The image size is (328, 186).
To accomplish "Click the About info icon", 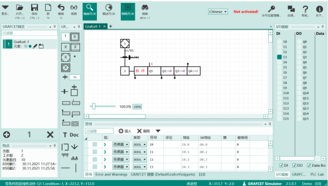I will click(319, 9).
